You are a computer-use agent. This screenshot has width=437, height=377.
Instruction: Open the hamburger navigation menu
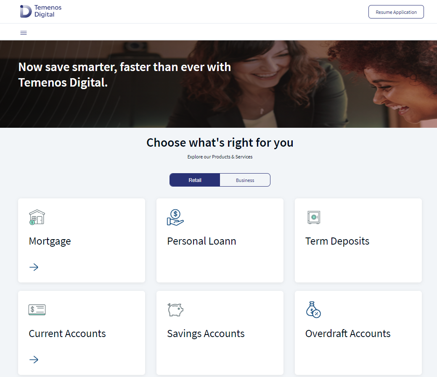point(24,33)
